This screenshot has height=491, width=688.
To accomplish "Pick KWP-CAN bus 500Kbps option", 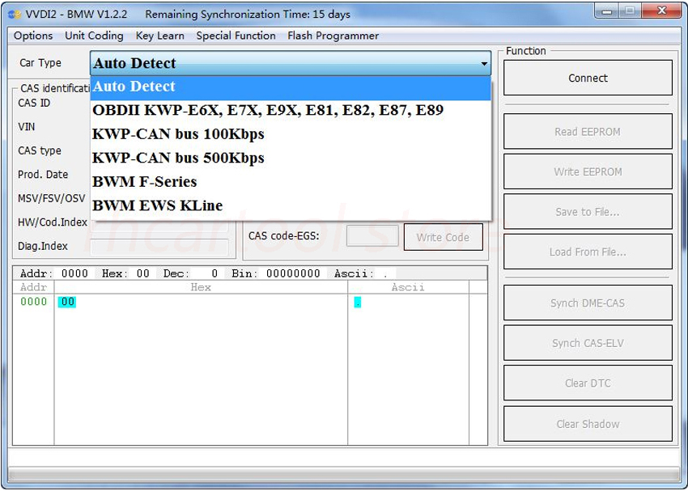I will coord(291,158).
